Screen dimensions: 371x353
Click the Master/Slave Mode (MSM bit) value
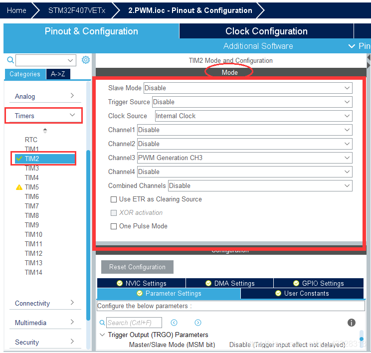click(x=287, y=345)
